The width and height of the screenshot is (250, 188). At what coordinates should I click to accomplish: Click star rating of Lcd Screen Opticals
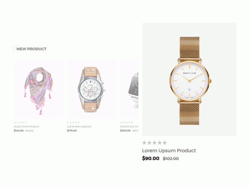coord(73,123)
